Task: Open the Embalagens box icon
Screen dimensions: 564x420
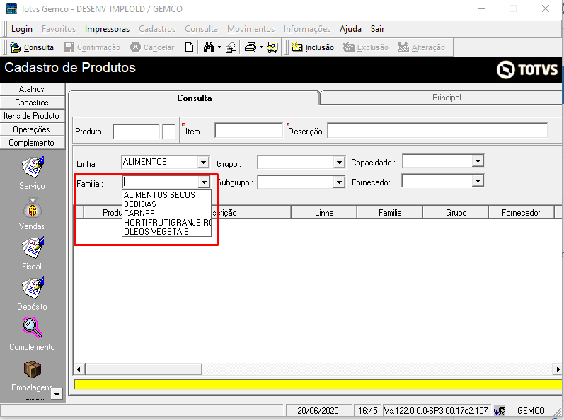Action: 33,369
